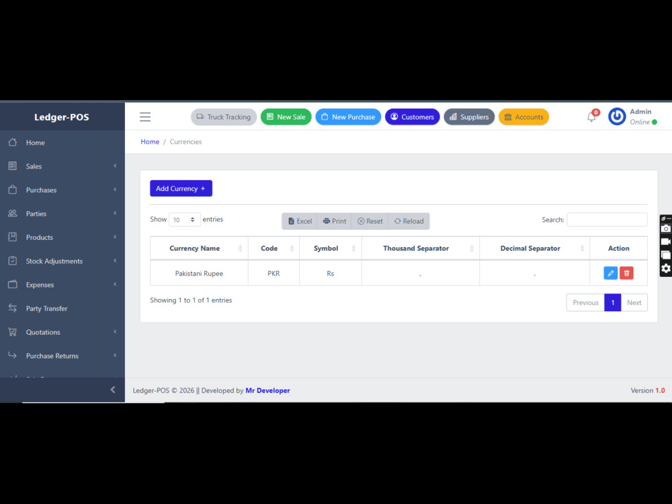Start a New Purchase

(348, 117)
